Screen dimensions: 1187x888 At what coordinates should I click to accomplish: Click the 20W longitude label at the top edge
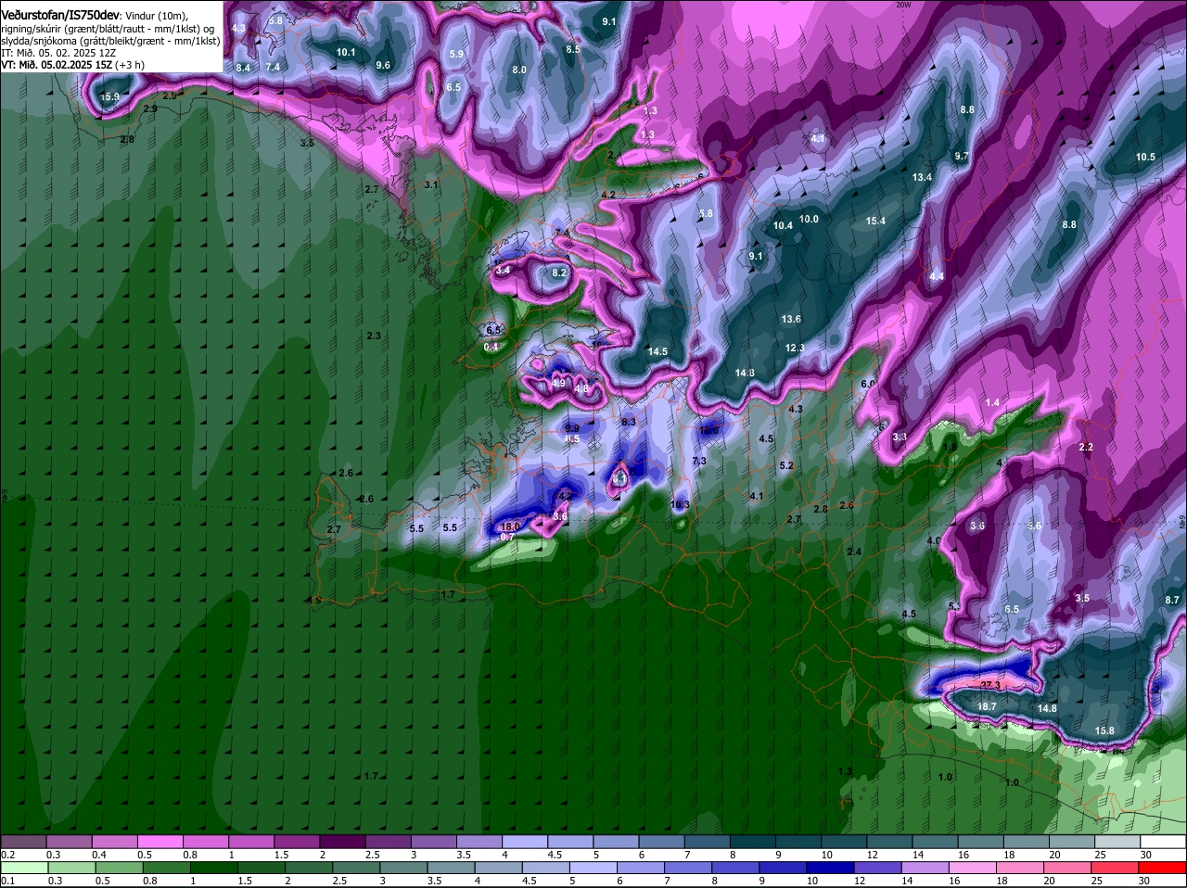(904, 5)
